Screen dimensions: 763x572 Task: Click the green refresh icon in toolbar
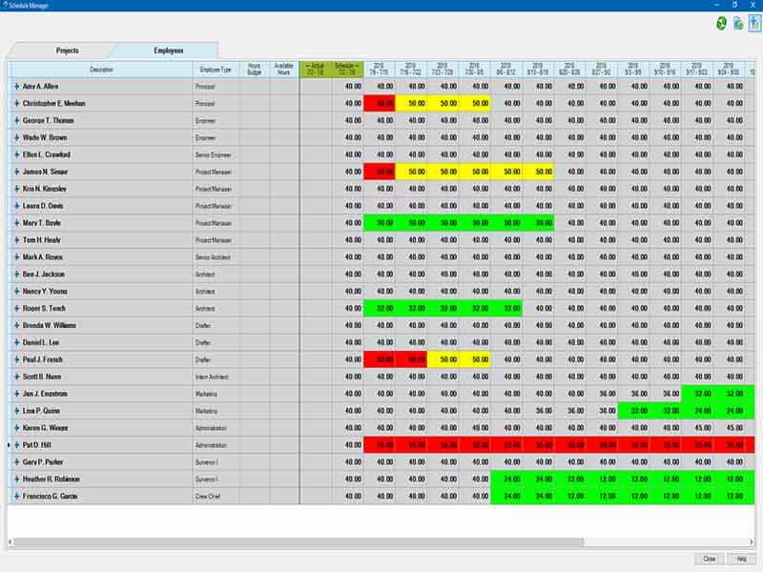click(x=722, y=23)
